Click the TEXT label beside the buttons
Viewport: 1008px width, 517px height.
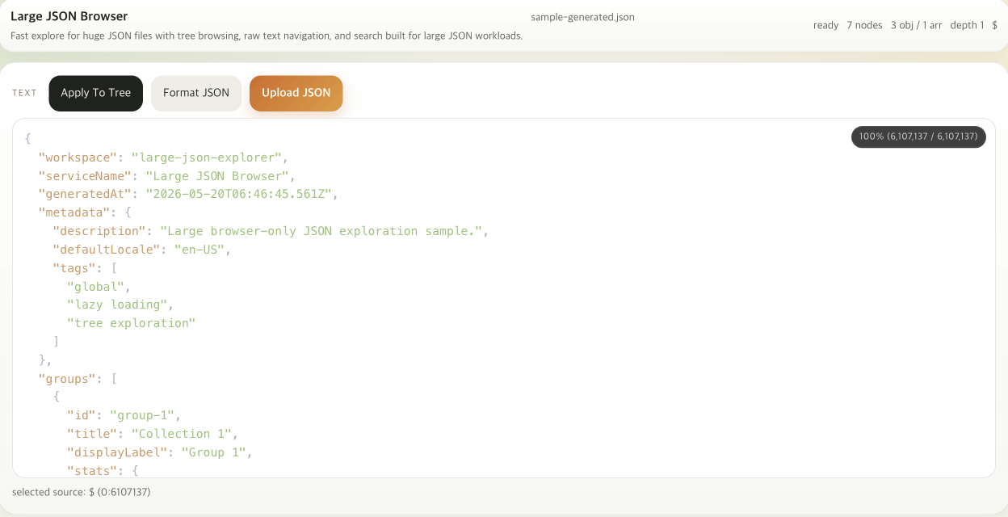(x=24, y=93)
